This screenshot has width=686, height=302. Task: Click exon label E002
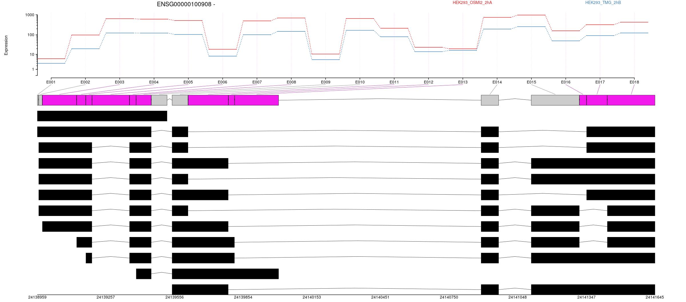[x=85, y=82]
